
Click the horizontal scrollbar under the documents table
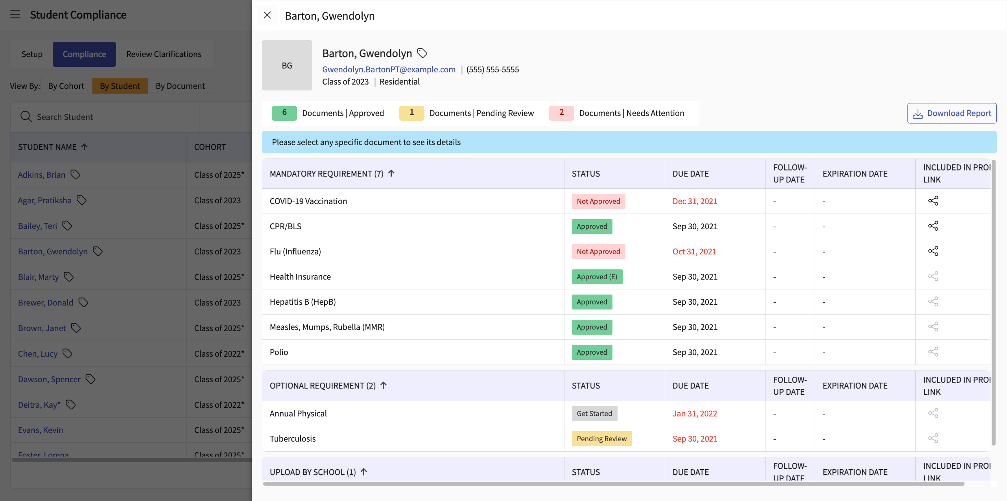coord(614,483)
